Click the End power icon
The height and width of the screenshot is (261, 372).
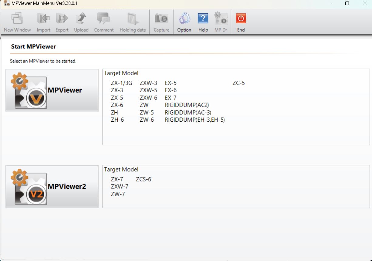click(x=241, y=18)
